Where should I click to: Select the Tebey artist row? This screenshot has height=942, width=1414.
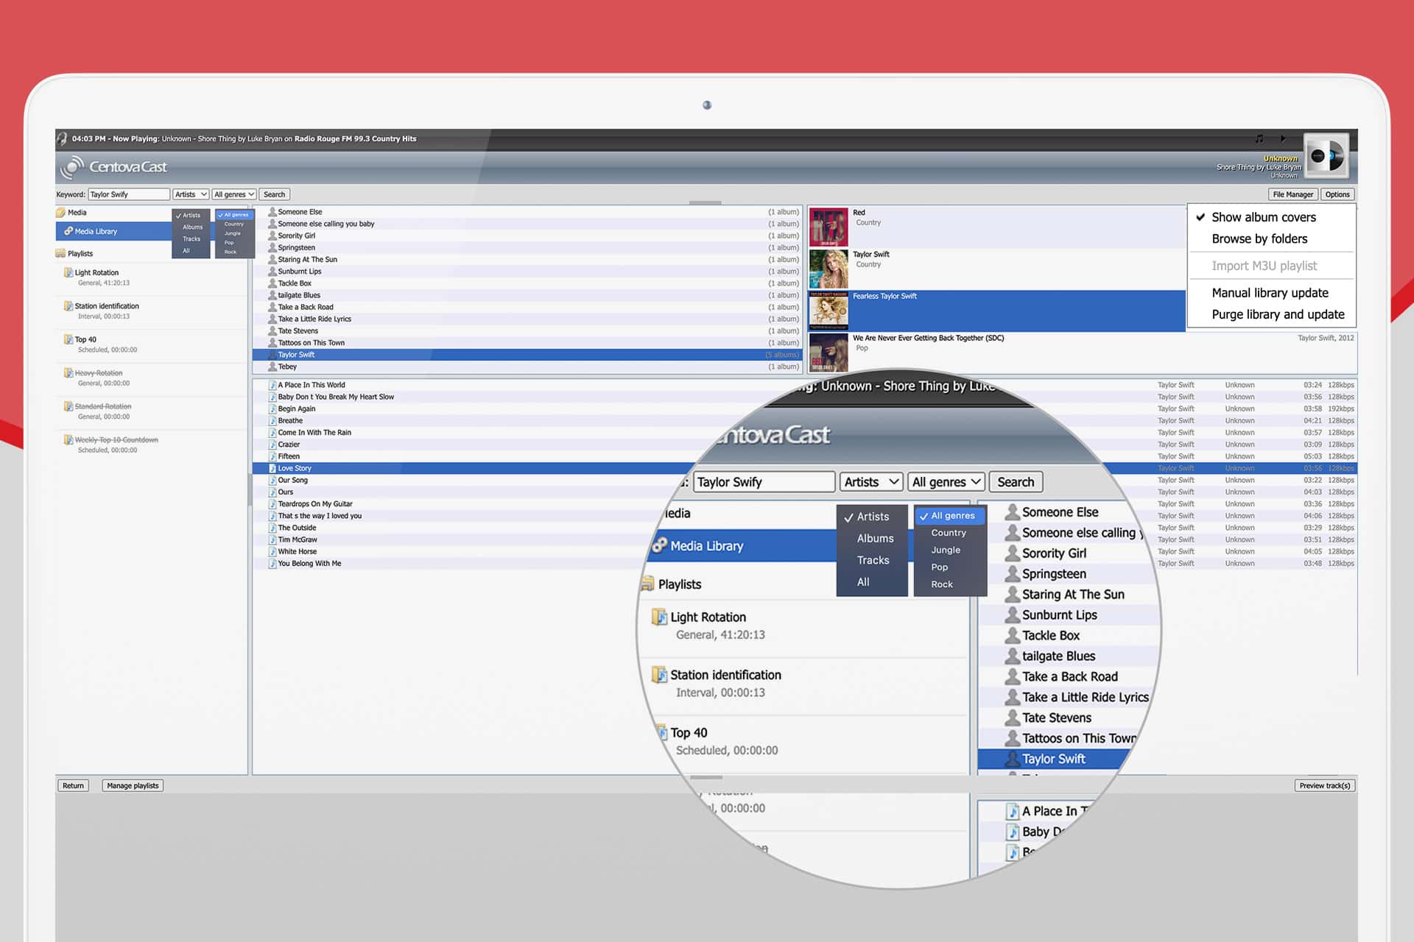(x=527, y=366)
